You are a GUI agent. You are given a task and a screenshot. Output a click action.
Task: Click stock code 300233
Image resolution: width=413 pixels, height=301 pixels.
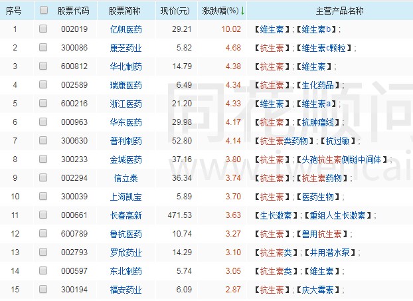pos(74,159)
